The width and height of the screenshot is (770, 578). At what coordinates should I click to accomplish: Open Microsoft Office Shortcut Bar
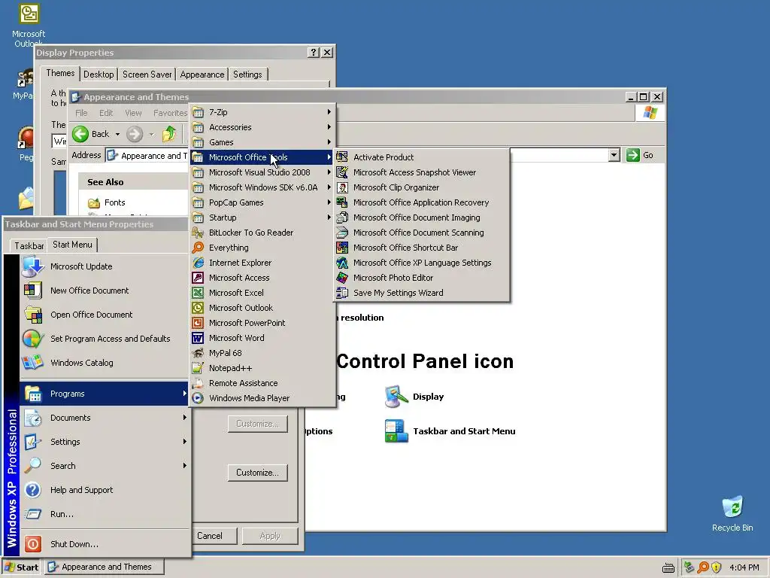[421, 248]
